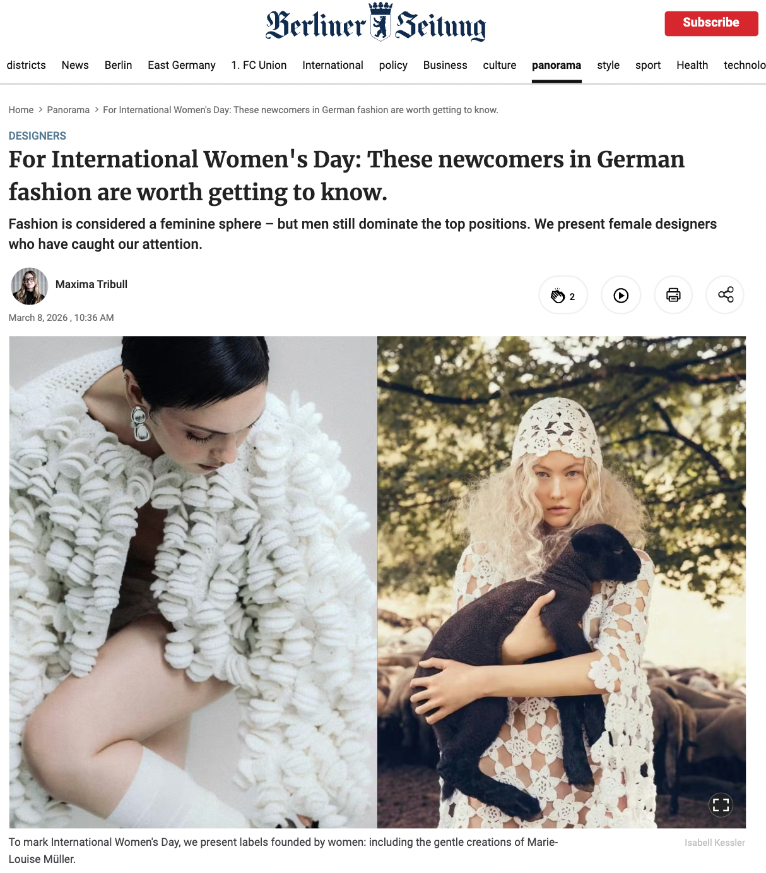Expand the hero image to fullscreen
This screenshot has height=873, width=766.
721,805
